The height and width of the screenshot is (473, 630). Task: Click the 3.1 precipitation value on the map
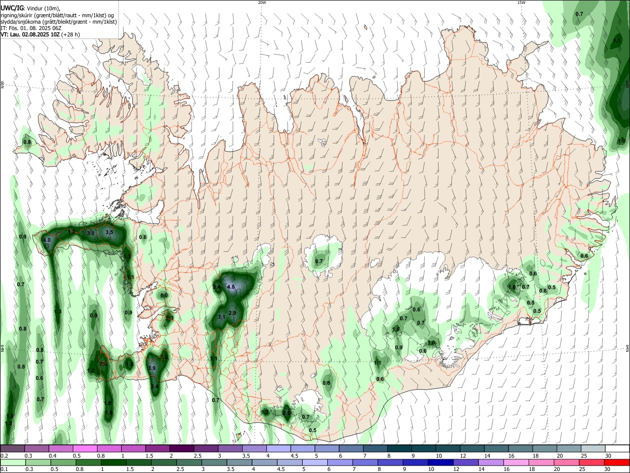(221, 317)
